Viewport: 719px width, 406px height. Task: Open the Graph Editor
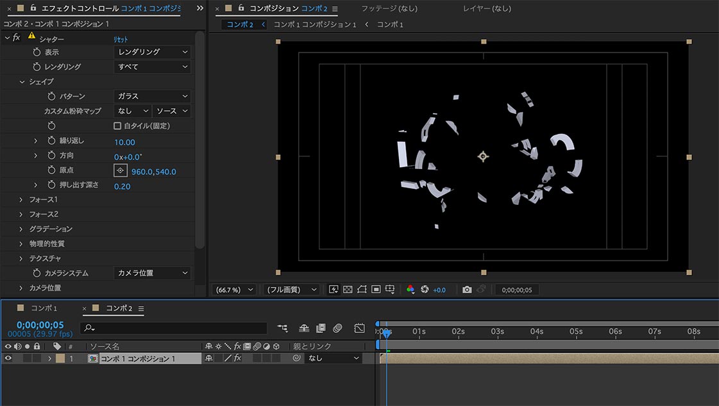pos(359,328)
